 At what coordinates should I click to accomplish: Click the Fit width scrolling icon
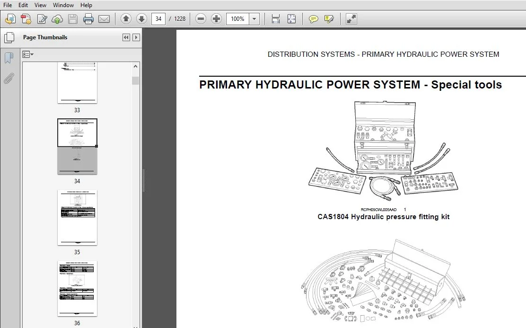tap(276, 19)
